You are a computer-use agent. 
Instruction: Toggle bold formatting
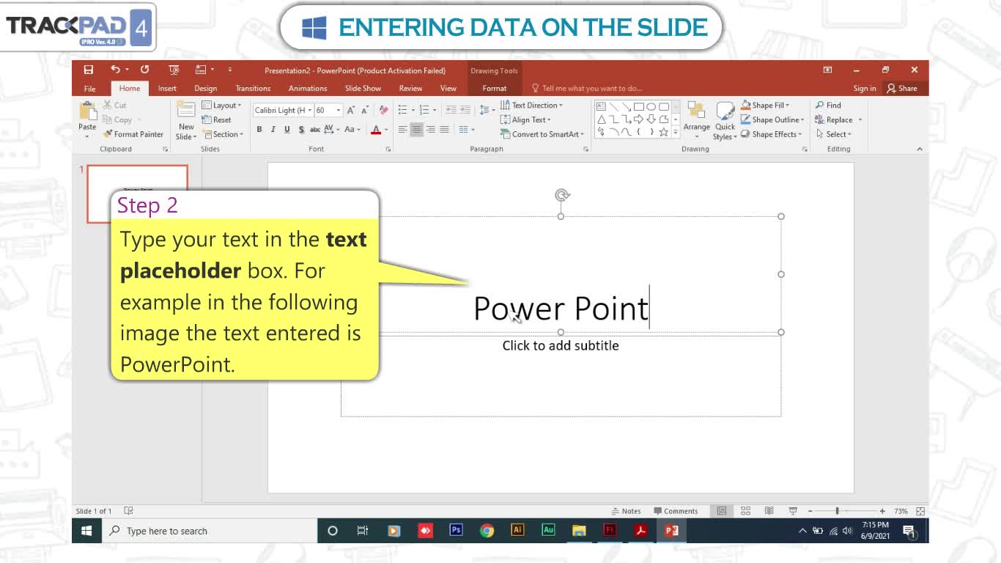pyautogui.click(x=259, y=130)
